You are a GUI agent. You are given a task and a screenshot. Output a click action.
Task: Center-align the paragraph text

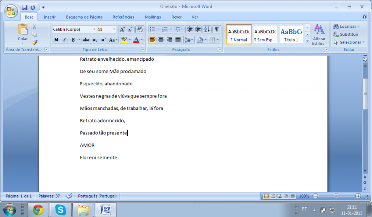tap(161, 40)
